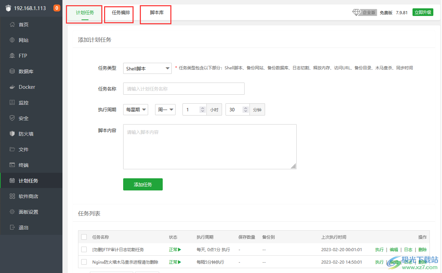Click the Docker whale icon
This screenshot has height=273, width=442.
12,87
